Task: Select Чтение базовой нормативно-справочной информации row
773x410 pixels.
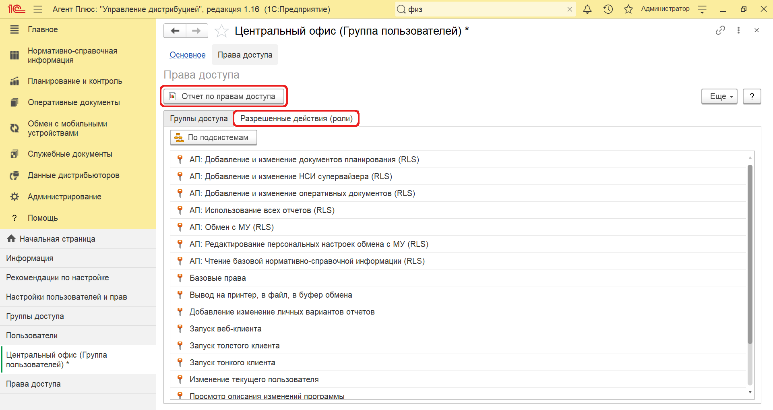Action: pos(458,261)
